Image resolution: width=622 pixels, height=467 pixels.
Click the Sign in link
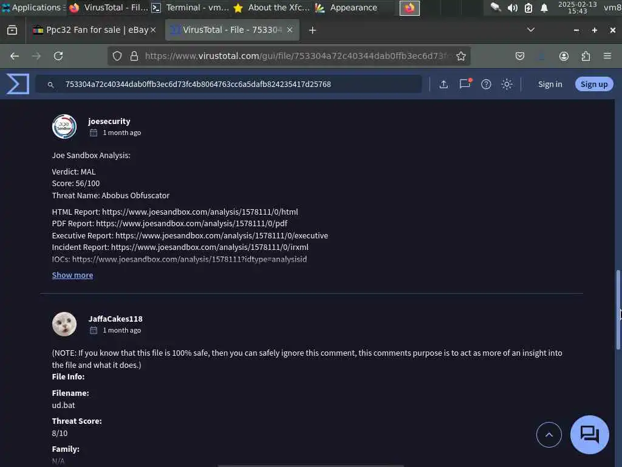[550, 84]
